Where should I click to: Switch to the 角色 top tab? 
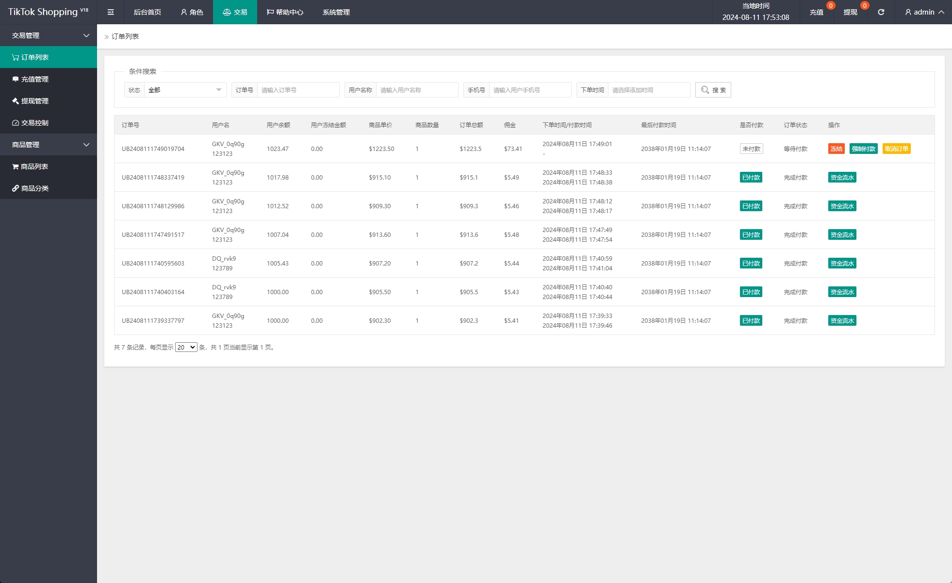tap(192, 12)
